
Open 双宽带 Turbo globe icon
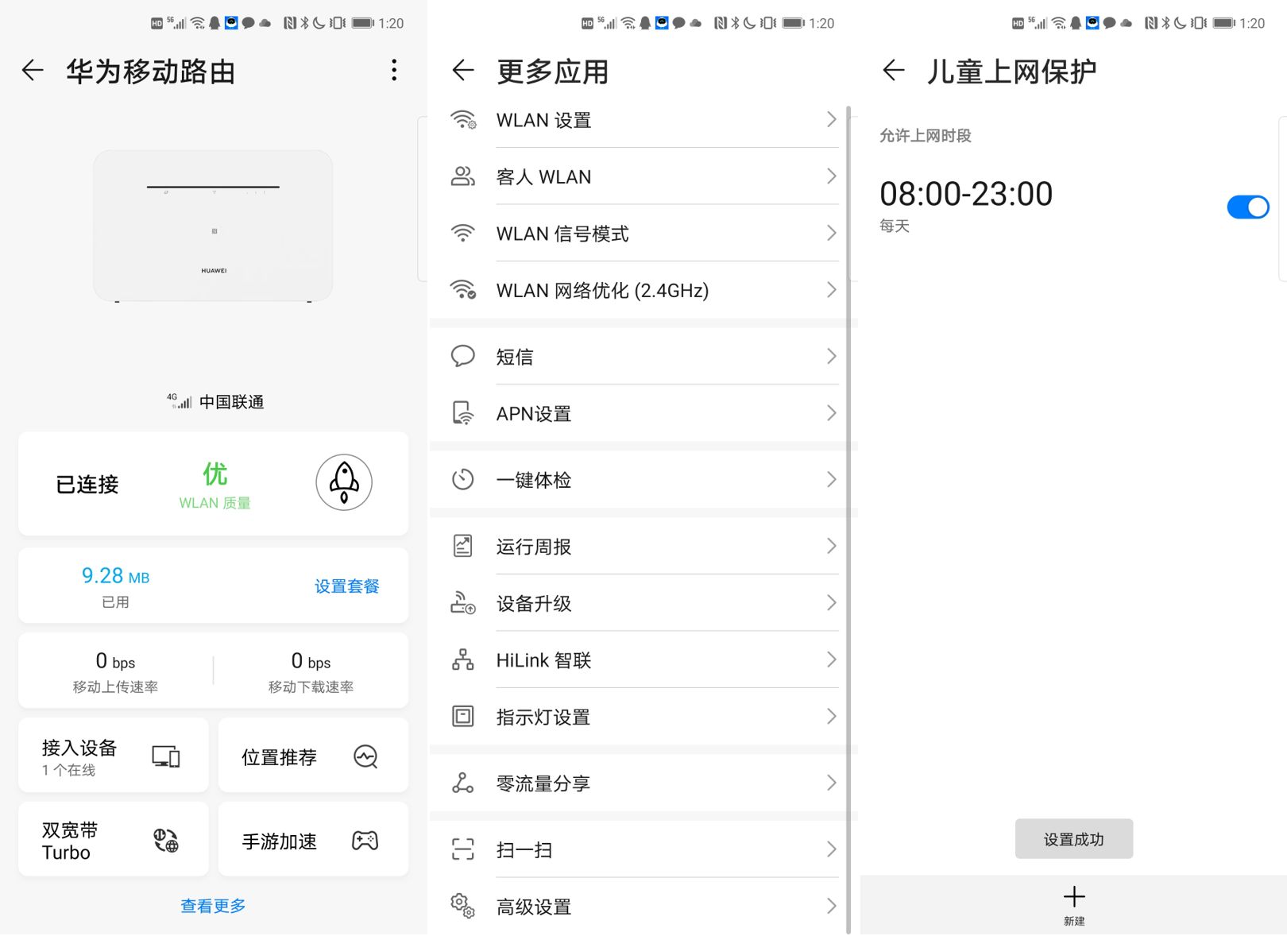coord(166,841)
